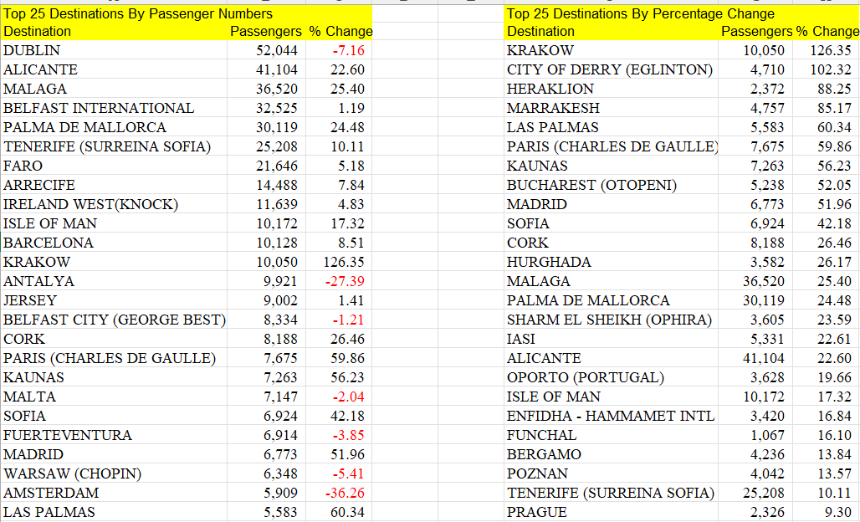The width and height of the screenshot is (860, 522).
Task: Click the CITY OF DERRY (EGLINTON) cell
Action: click(x=611, y=69)
